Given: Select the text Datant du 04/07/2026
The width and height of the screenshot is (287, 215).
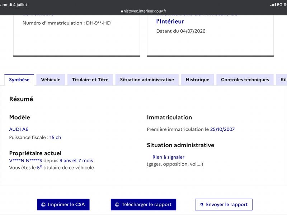Looking at the screenshot, I should 181,31.
